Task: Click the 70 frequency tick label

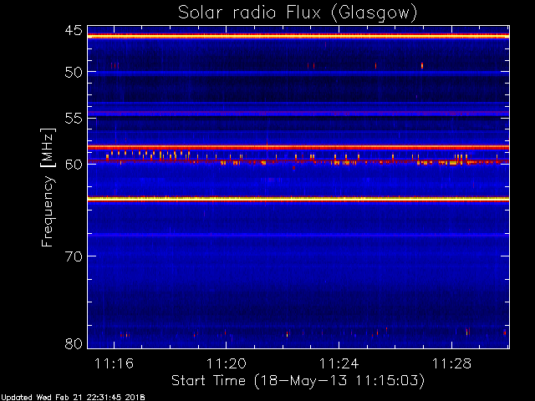Action: tap(74, 256)
